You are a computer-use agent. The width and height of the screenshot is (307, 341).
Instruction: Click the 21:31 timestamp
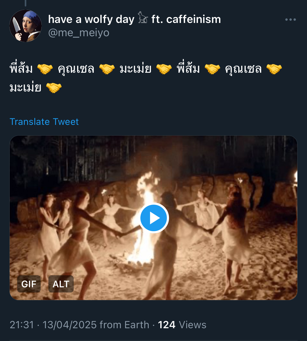click(x=22, y=325)
